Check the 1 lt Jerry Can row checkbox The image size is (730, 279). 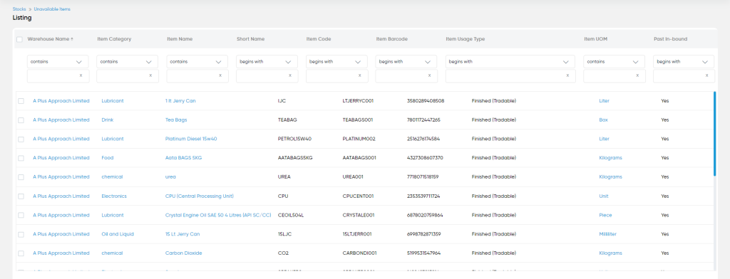pos(21,101)
